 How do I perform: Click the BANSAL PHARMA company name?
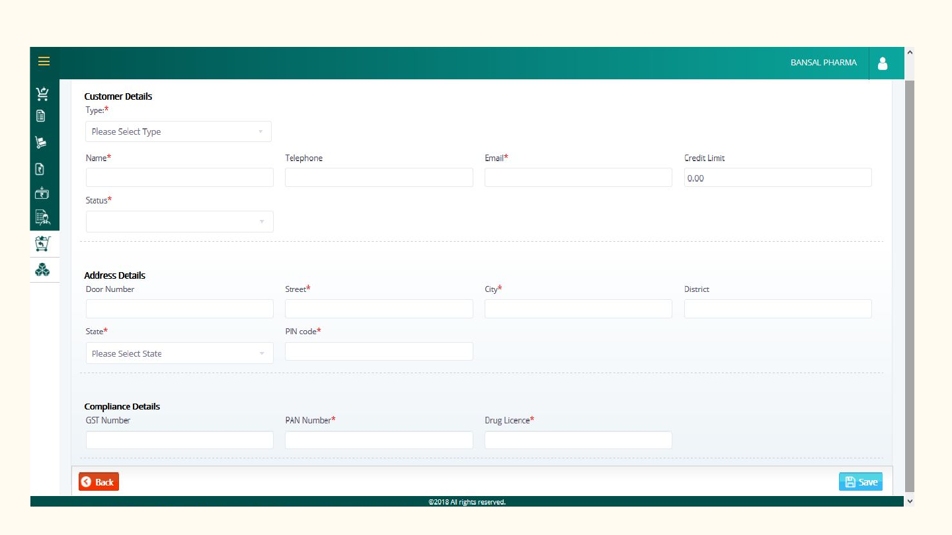(x=823, y=63)
